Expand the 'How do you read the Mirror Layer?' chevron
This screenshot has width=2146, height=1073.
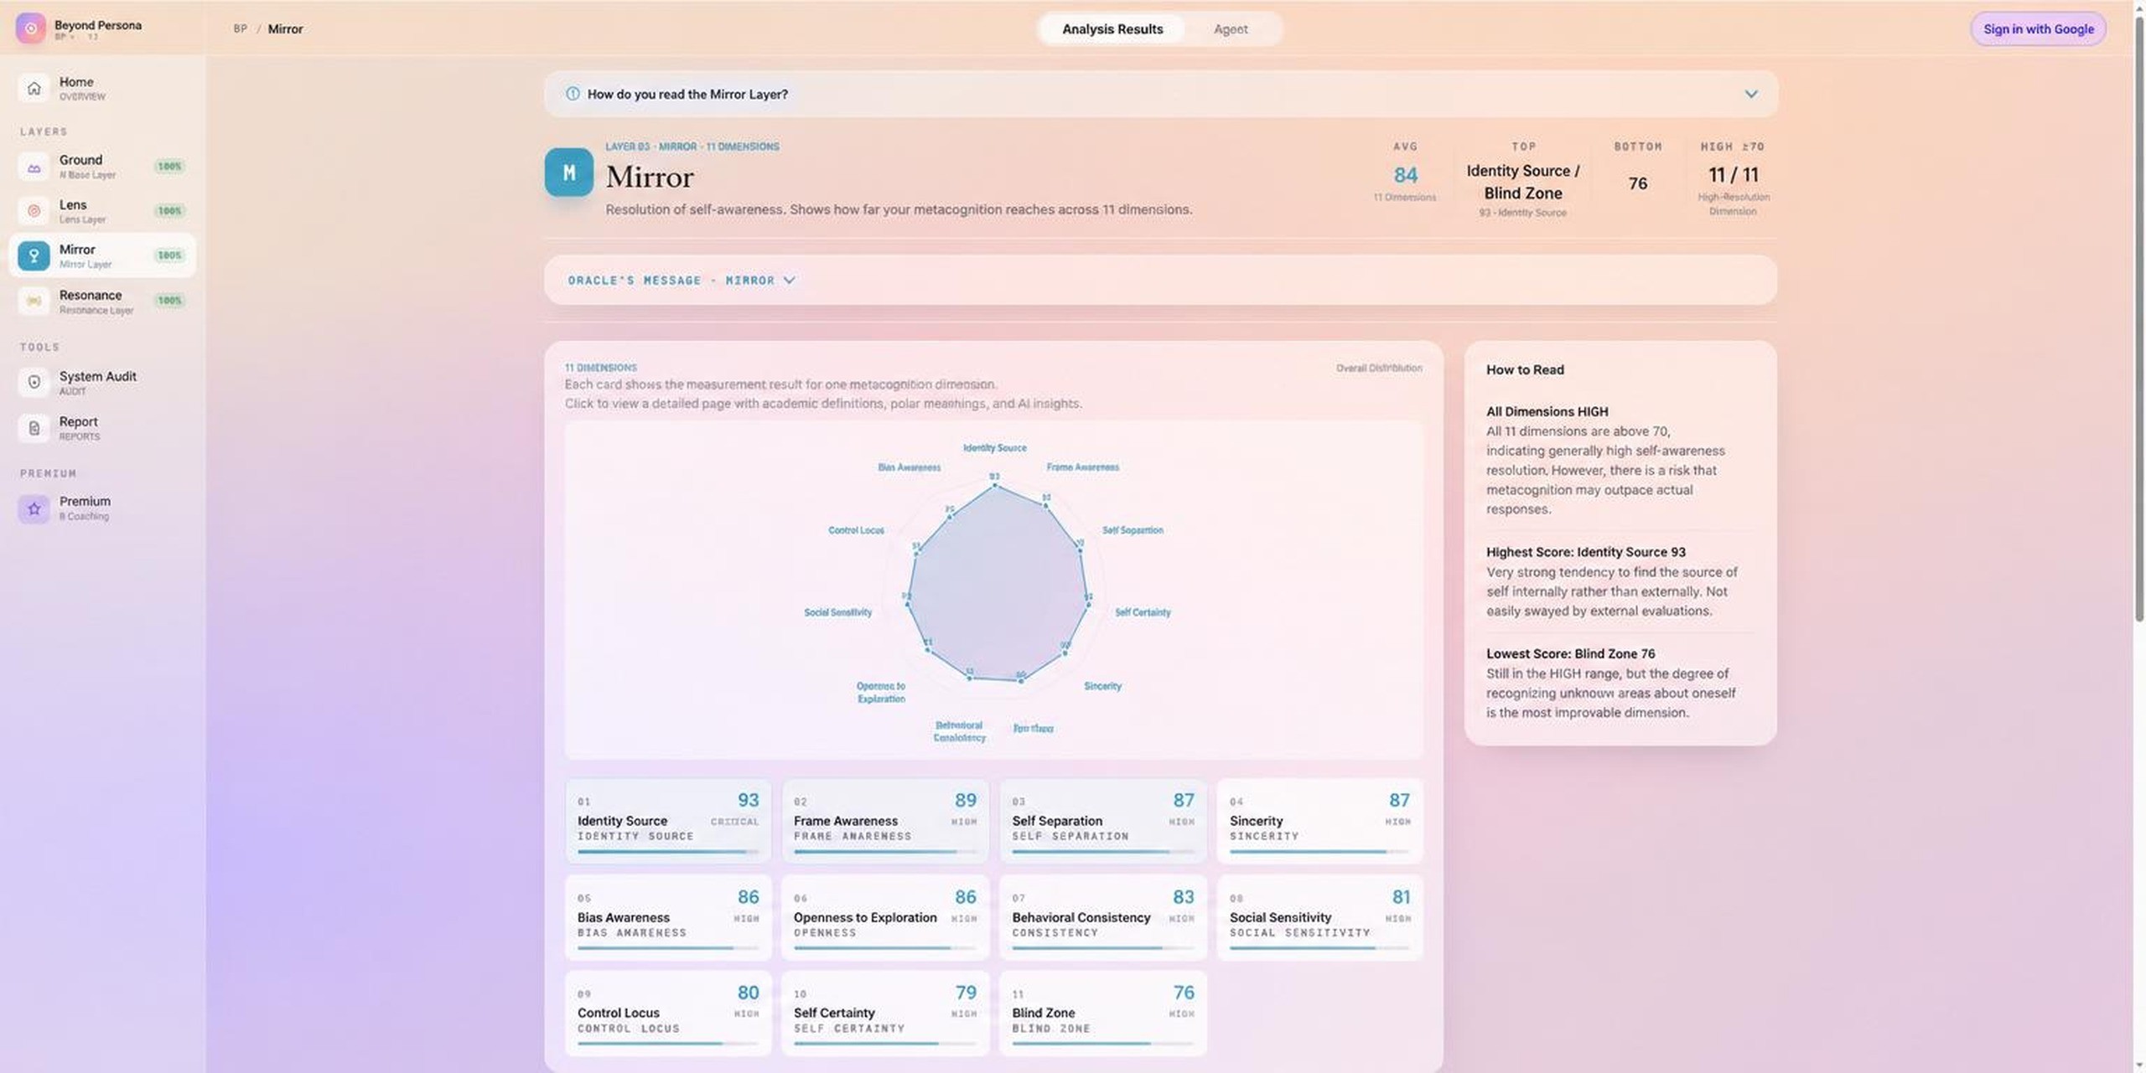point(1750,94)
